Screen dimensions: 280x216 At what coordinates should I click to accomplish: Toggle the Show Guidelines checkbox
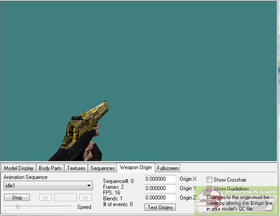pyautogui.click(x=209, y=189)
